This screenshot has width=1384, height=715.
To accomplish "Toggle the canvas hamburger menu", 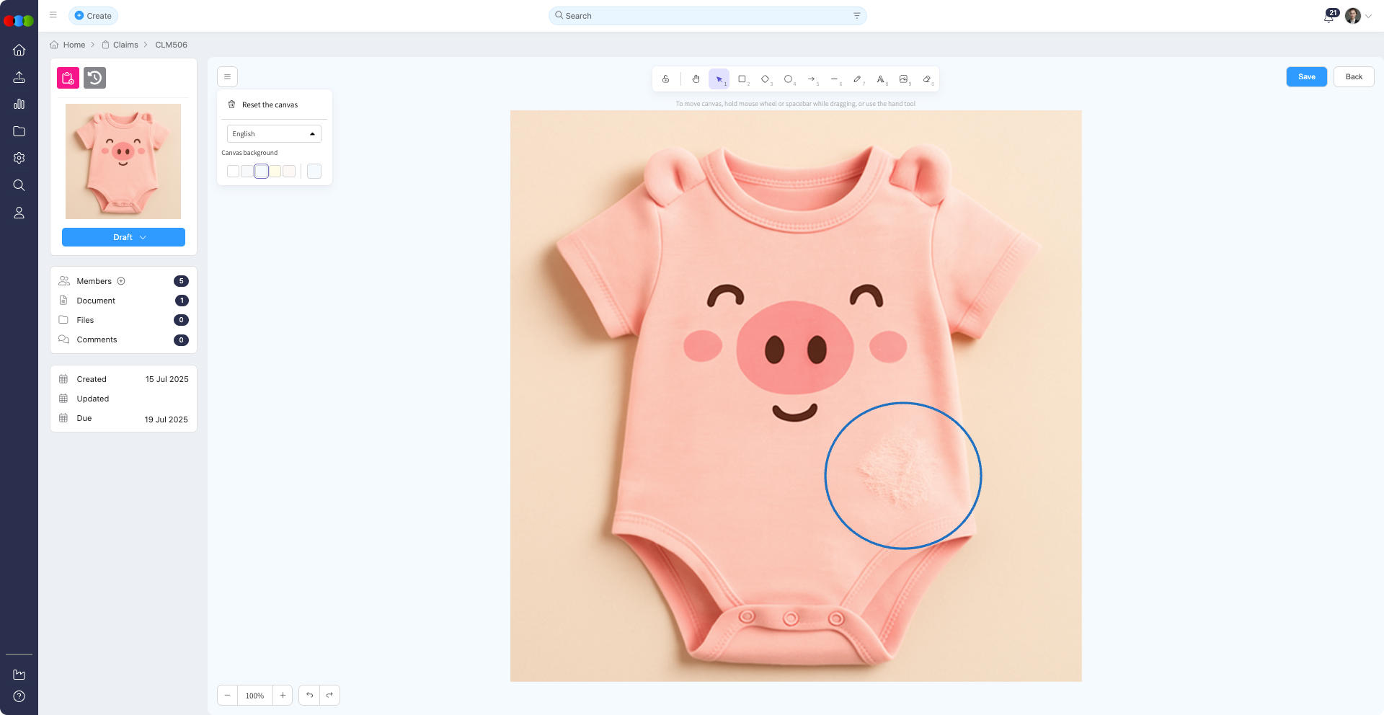I will pos(227,76).
